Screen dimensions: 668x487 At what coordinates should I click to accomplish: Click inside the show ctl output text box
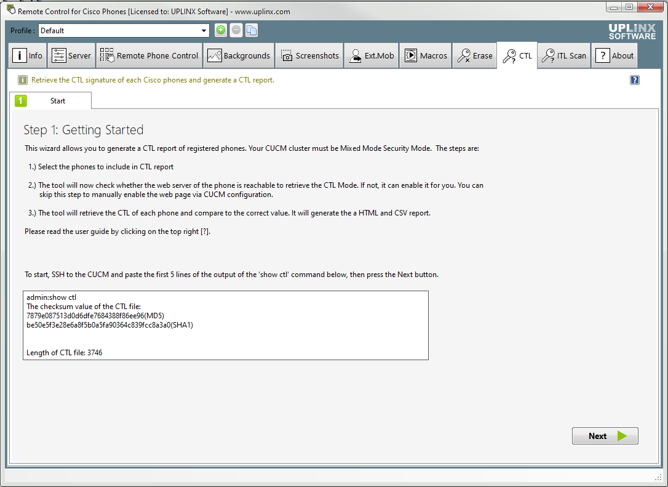pos(226,325)
